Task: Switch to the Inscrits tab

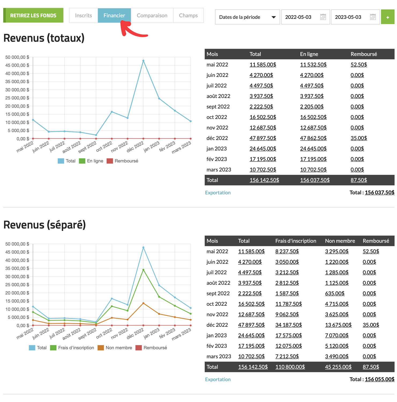Action: (83, 16)
